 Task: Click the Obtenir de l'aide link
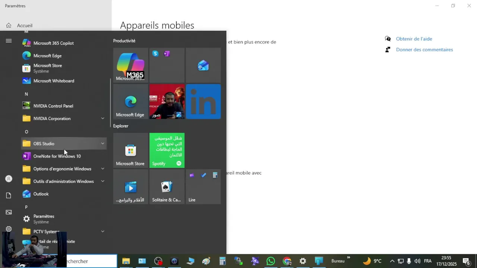pos(414,39)
